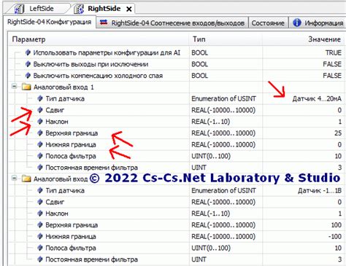The image size is (346, 266).
Task: Select the RightSide editor tab
Action: click(104, 9)
